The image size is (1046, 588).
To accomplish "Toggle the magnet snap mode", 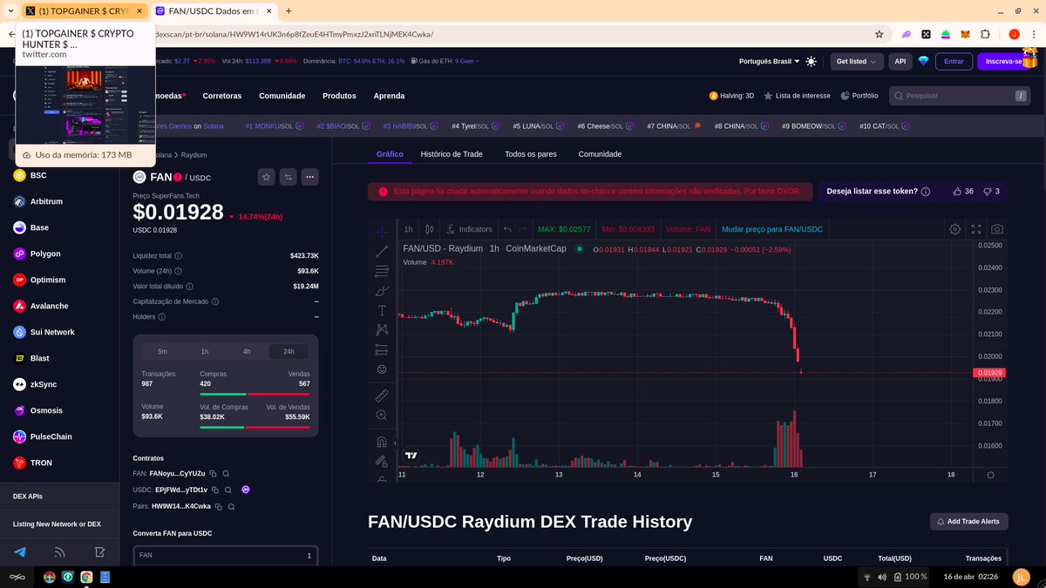I will tap(382, 442).
